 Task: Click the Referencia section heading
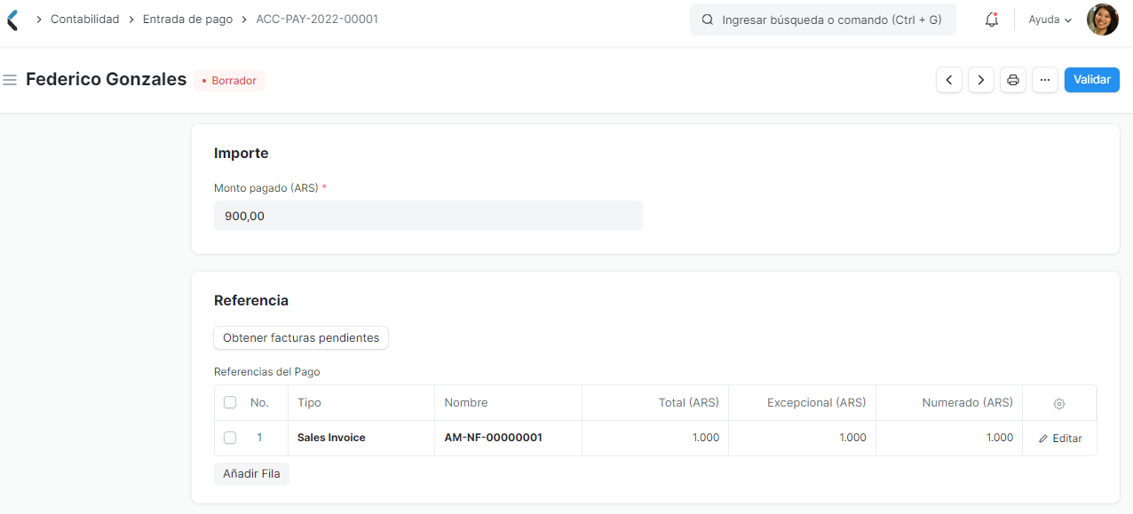pyautogui.click(x=251, y=301)
